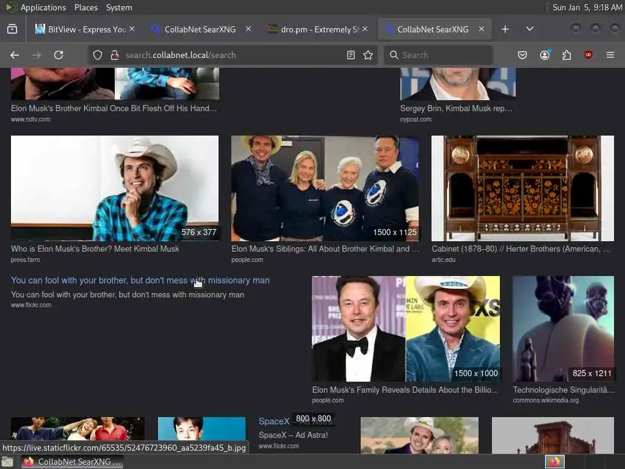Viewport: 625px width, 469px height.
Task: Click CollabNet SearXNG taskbar window button
Action: click(72, 462)
